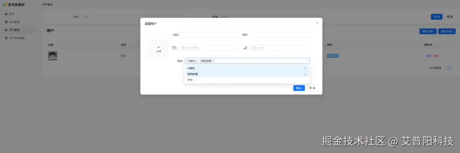460x153 pixels.
Task: Collapse the 角色 dropdown arrow
Action: (307, 61)
